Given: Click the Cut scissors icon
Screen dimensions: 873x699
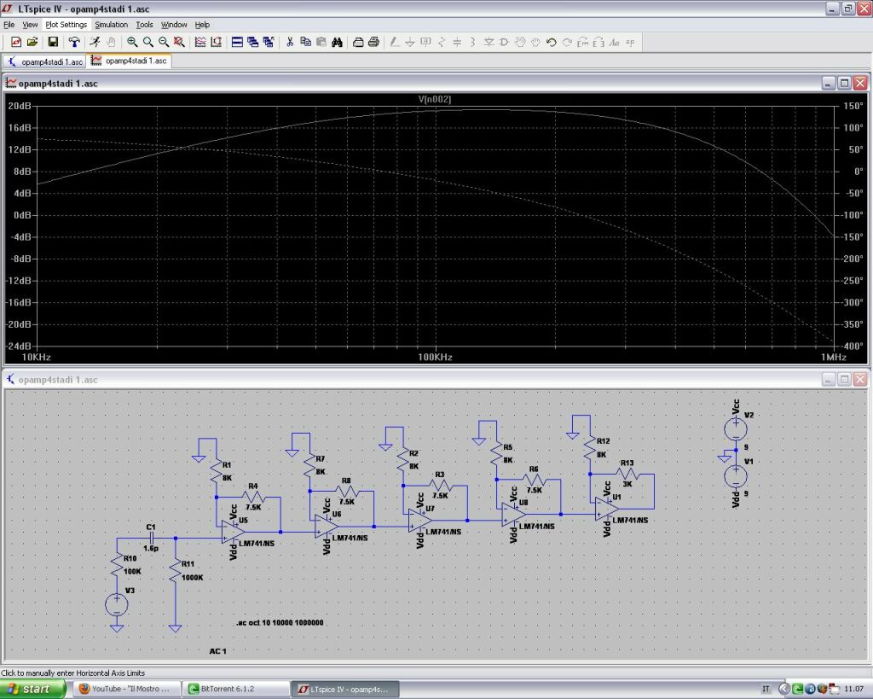Looking at the screenshot, I should coord(290,42).
